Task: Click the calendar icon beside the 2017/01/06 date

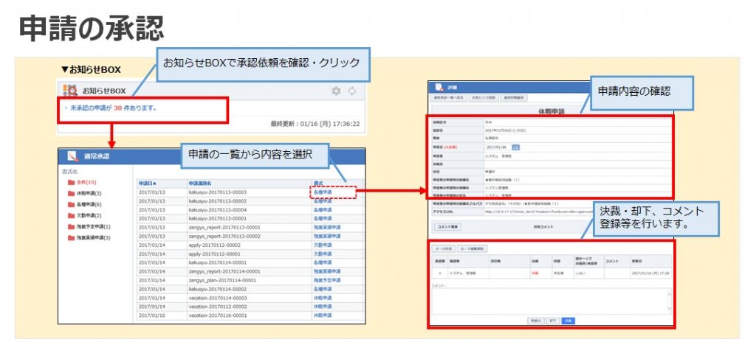Action: [515, 147]
